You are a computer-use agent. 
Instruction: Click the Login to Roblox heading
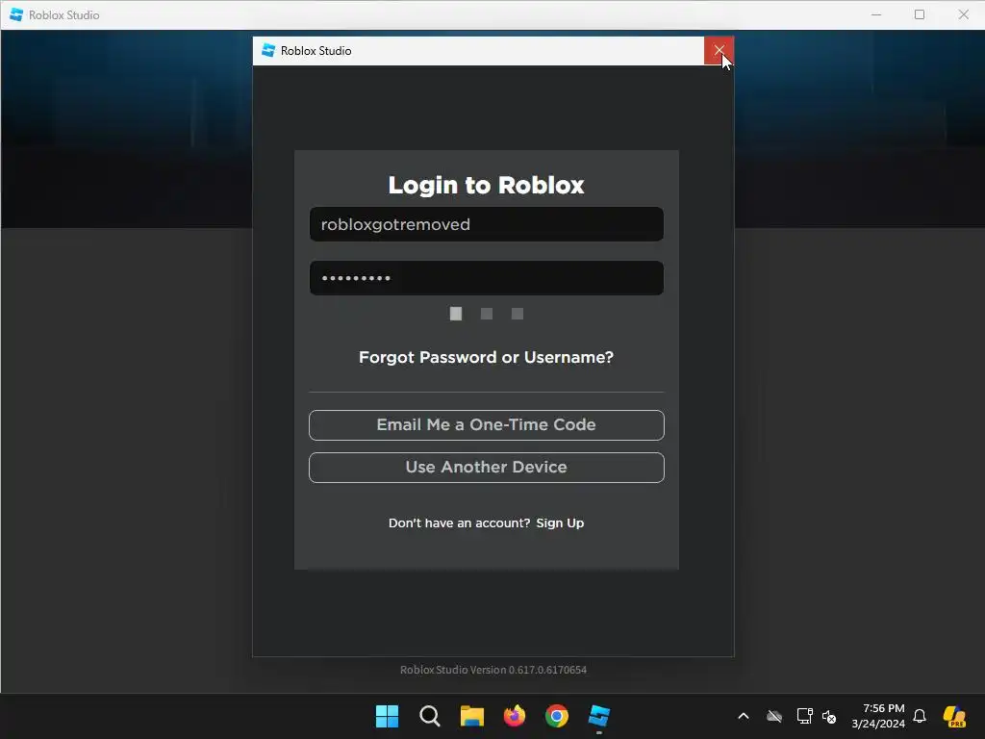[486, 185]
